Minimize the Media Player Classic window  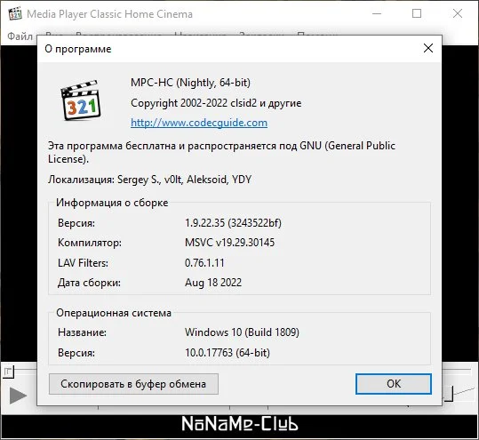click(x=377, y=13)
